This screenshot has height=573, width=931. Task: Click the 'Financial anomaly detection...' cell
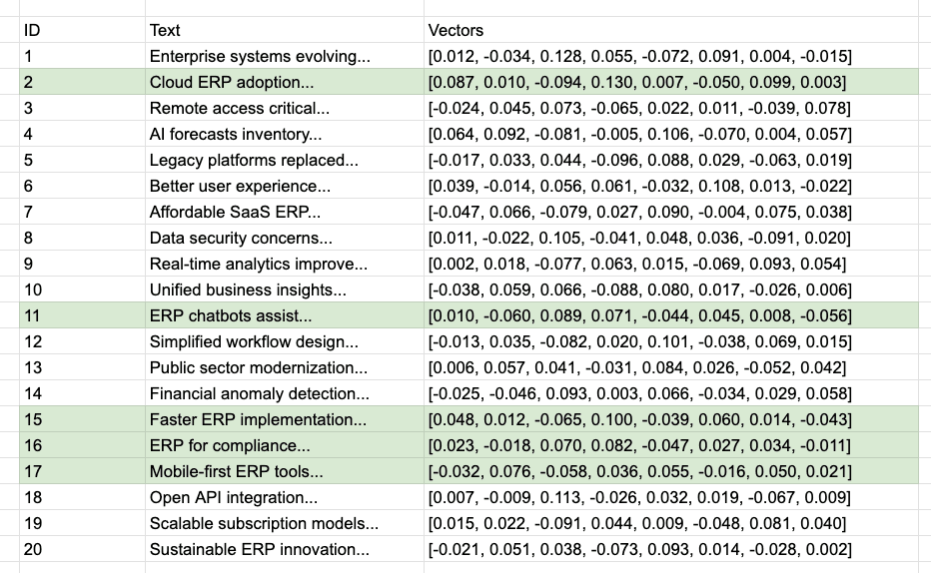260,393
